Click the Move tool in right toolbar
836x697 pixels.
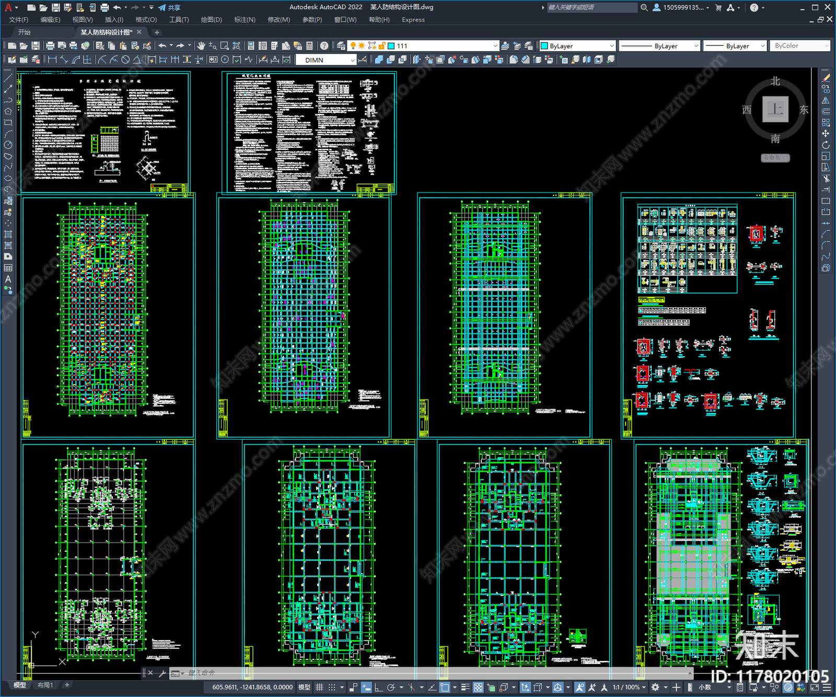(x=826, y=134)
